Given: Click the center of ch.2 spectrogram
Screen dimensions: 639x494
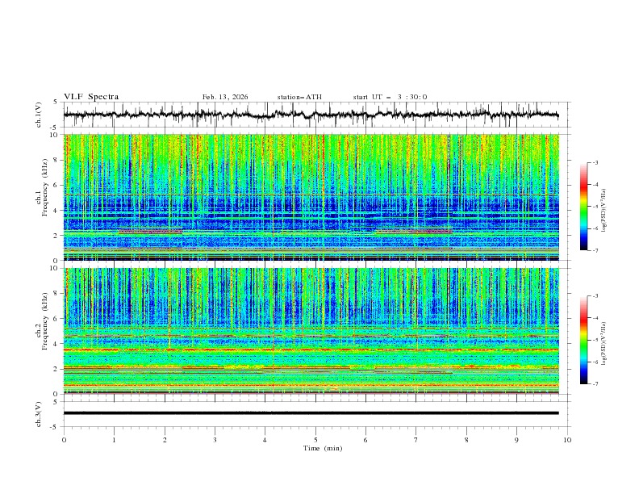Looking at the screenshot, I should pos(315,331).
